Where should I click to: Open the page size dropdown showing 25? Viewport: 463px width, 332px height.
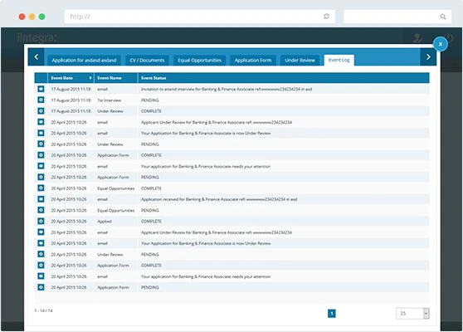pyautogui.click(x=412, y=314)
